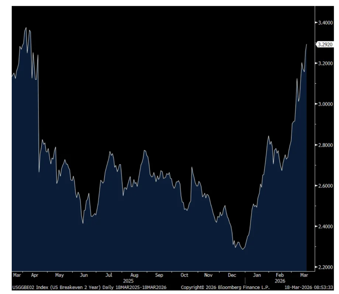Screen dimensions: 339x294
Task: Select the Oct month on the x-axis
Action: pyautogui.click(x=184, y=275)
